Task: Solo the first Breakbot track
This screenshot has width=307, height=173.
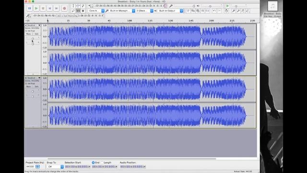Action: [36, 34]
